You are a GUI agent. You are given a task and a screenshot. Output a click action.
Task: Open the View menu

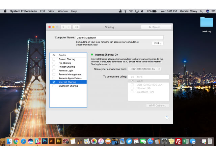[x=51, y=11]
